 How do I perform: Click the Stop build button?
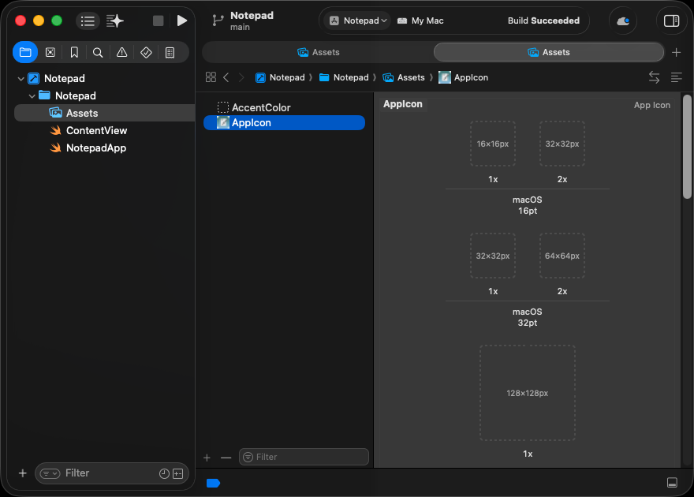click(159, 21)
